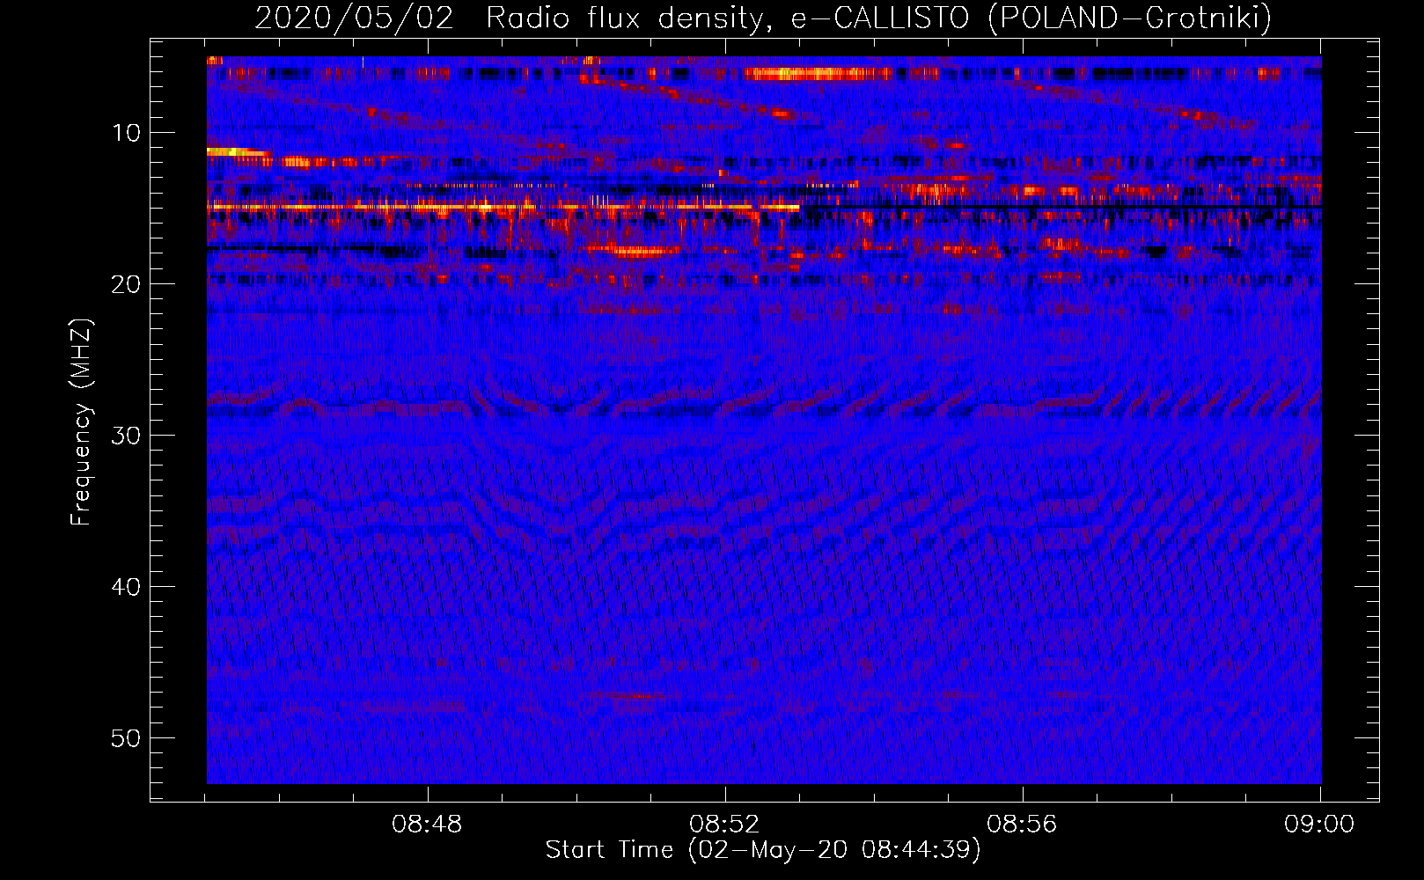
Task: Click the 08:48 time tick label
Action: (427, 825)
